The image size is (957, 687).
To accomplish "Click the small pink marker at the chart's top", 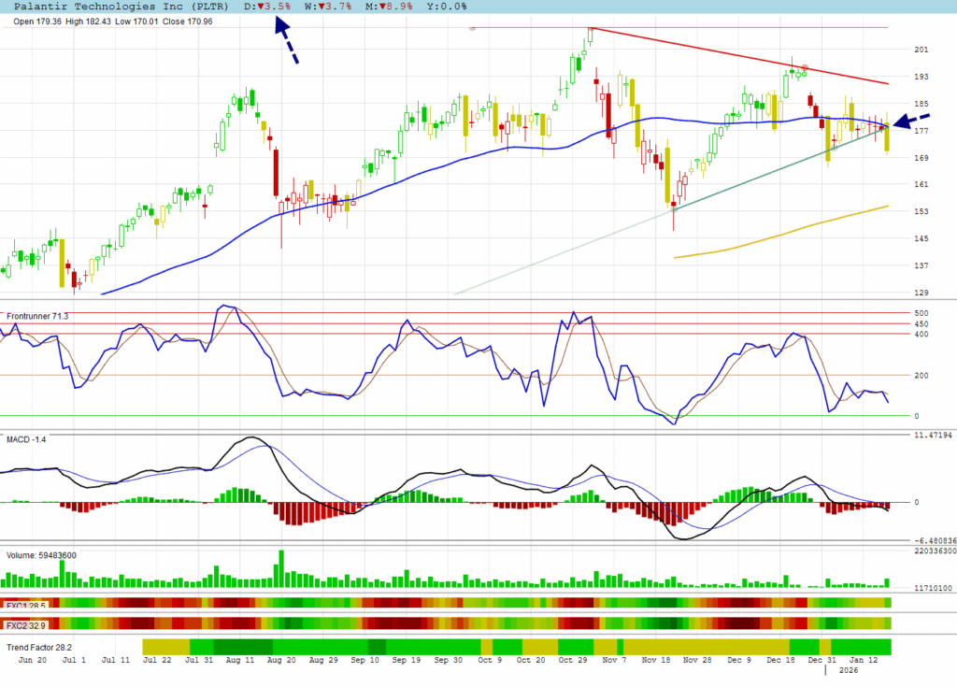I will pyautogui.click(x=473, y=28).
